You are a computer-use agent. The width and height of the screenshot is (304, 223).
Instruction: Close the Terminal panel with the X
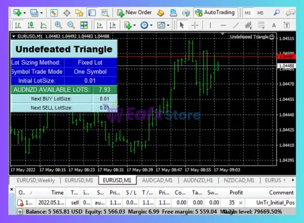pos(12,189)
